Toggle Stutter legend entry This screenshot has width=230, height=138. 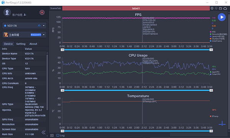(217, 39)
